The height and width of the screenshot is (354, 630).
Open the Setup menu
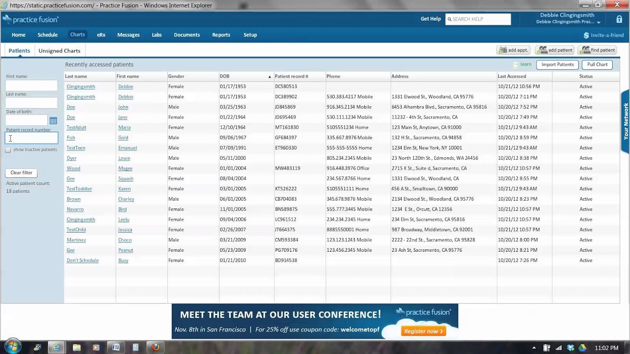point(250,35)
